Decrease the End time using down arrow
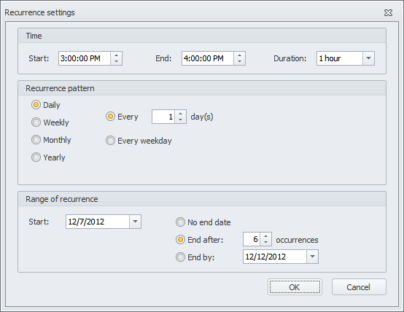The image size is (404, 312). (239, 61)
